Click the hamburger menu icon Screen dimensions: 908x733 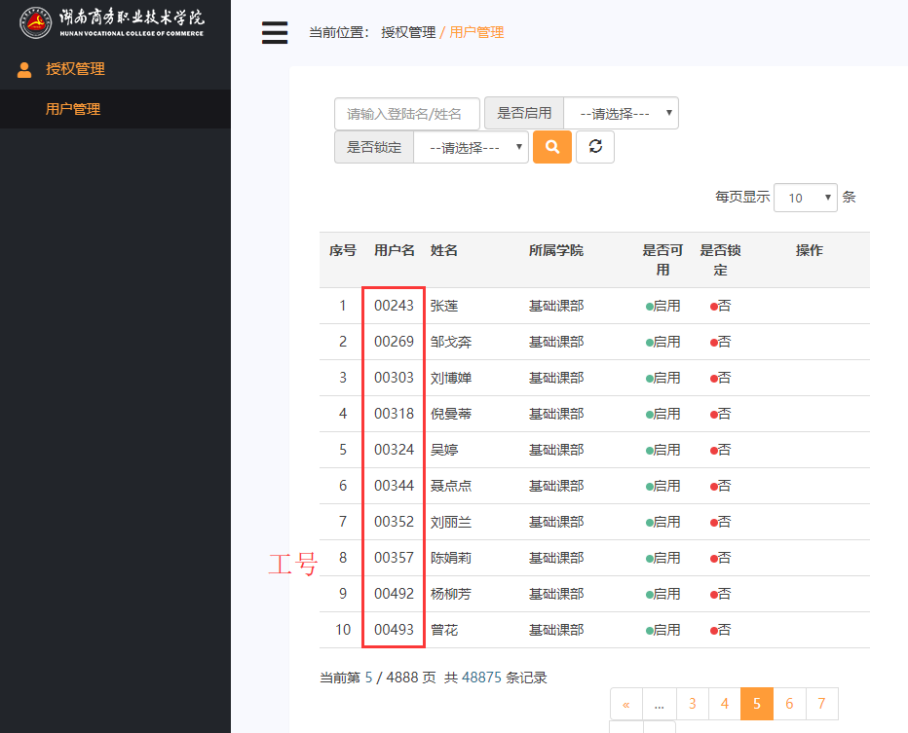[x=275, y=33]
